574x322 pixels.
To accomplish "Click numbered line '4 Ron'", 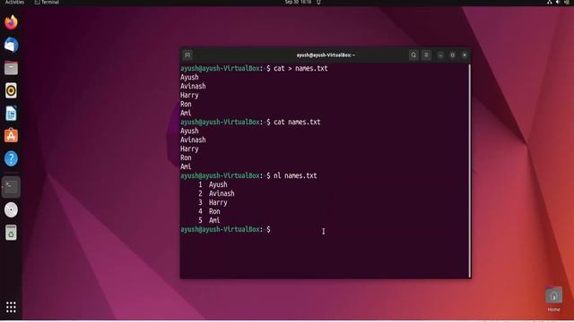I will click(209, 211).
